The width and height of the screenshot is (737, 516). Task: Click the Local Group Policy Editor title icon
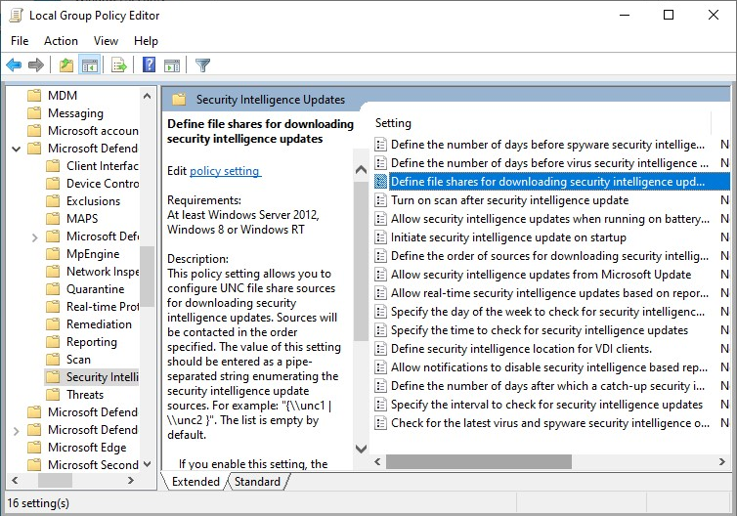coord(16,16)
